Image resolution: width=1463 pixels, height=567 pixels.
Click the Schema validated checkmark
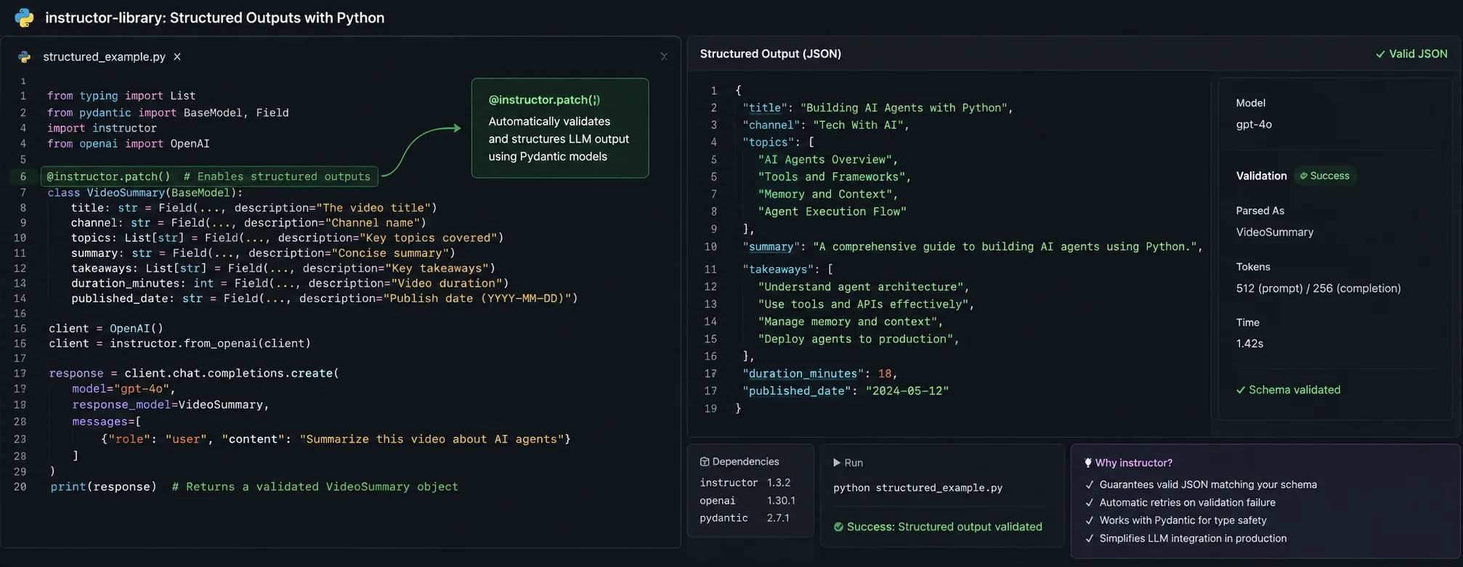1241,390
